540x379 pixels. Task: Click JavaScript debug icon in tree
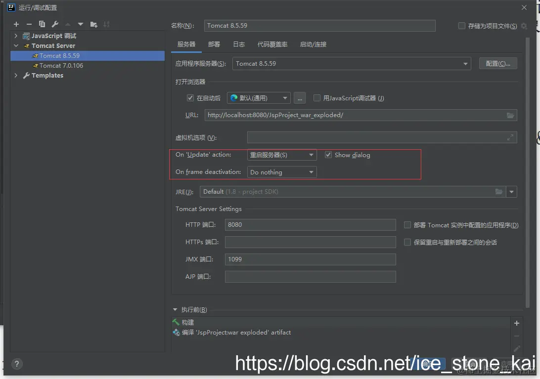[x=26, y=36]
